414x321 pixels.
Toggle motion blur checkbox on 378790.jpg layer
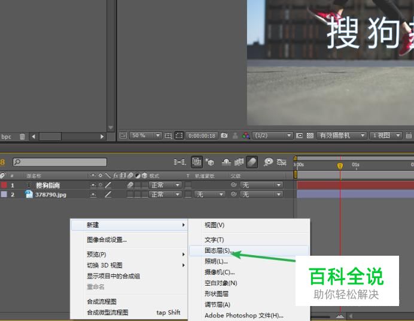coord(130,195)
